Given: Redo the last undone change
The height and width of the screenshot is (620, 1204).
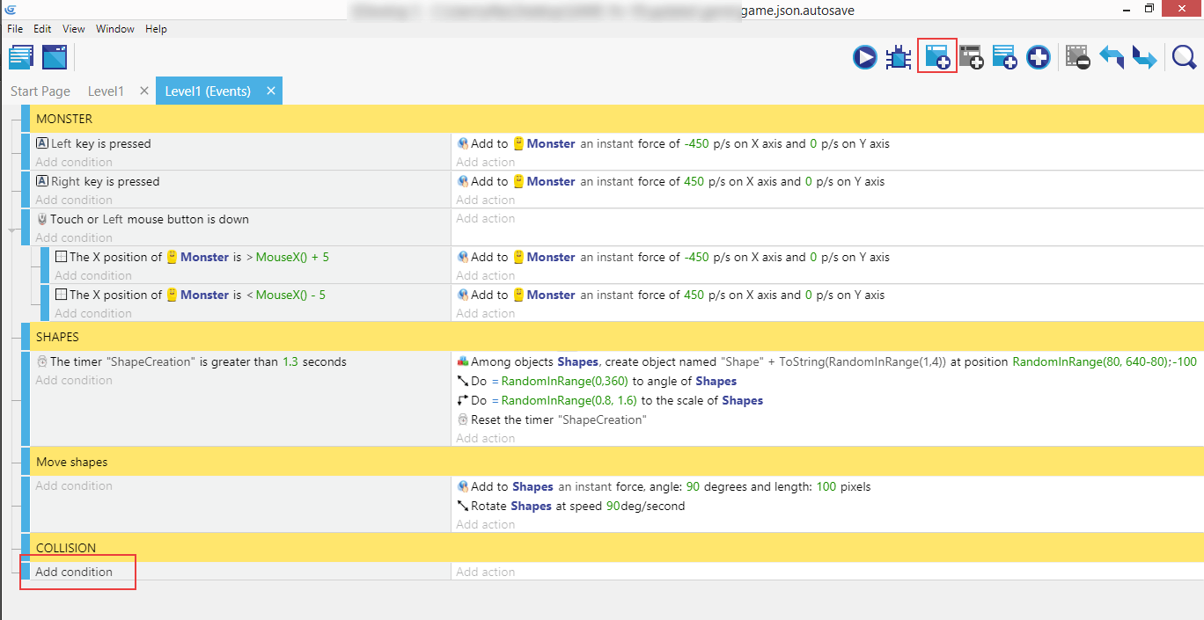Looking at the screenshot, I should point(1144,58).
